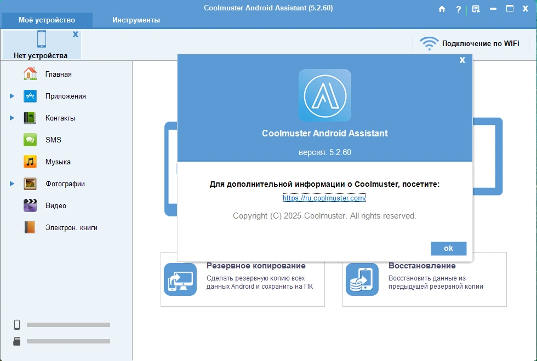
Task: Maximize the Coolmuster window
Action: tap(510, 9)
